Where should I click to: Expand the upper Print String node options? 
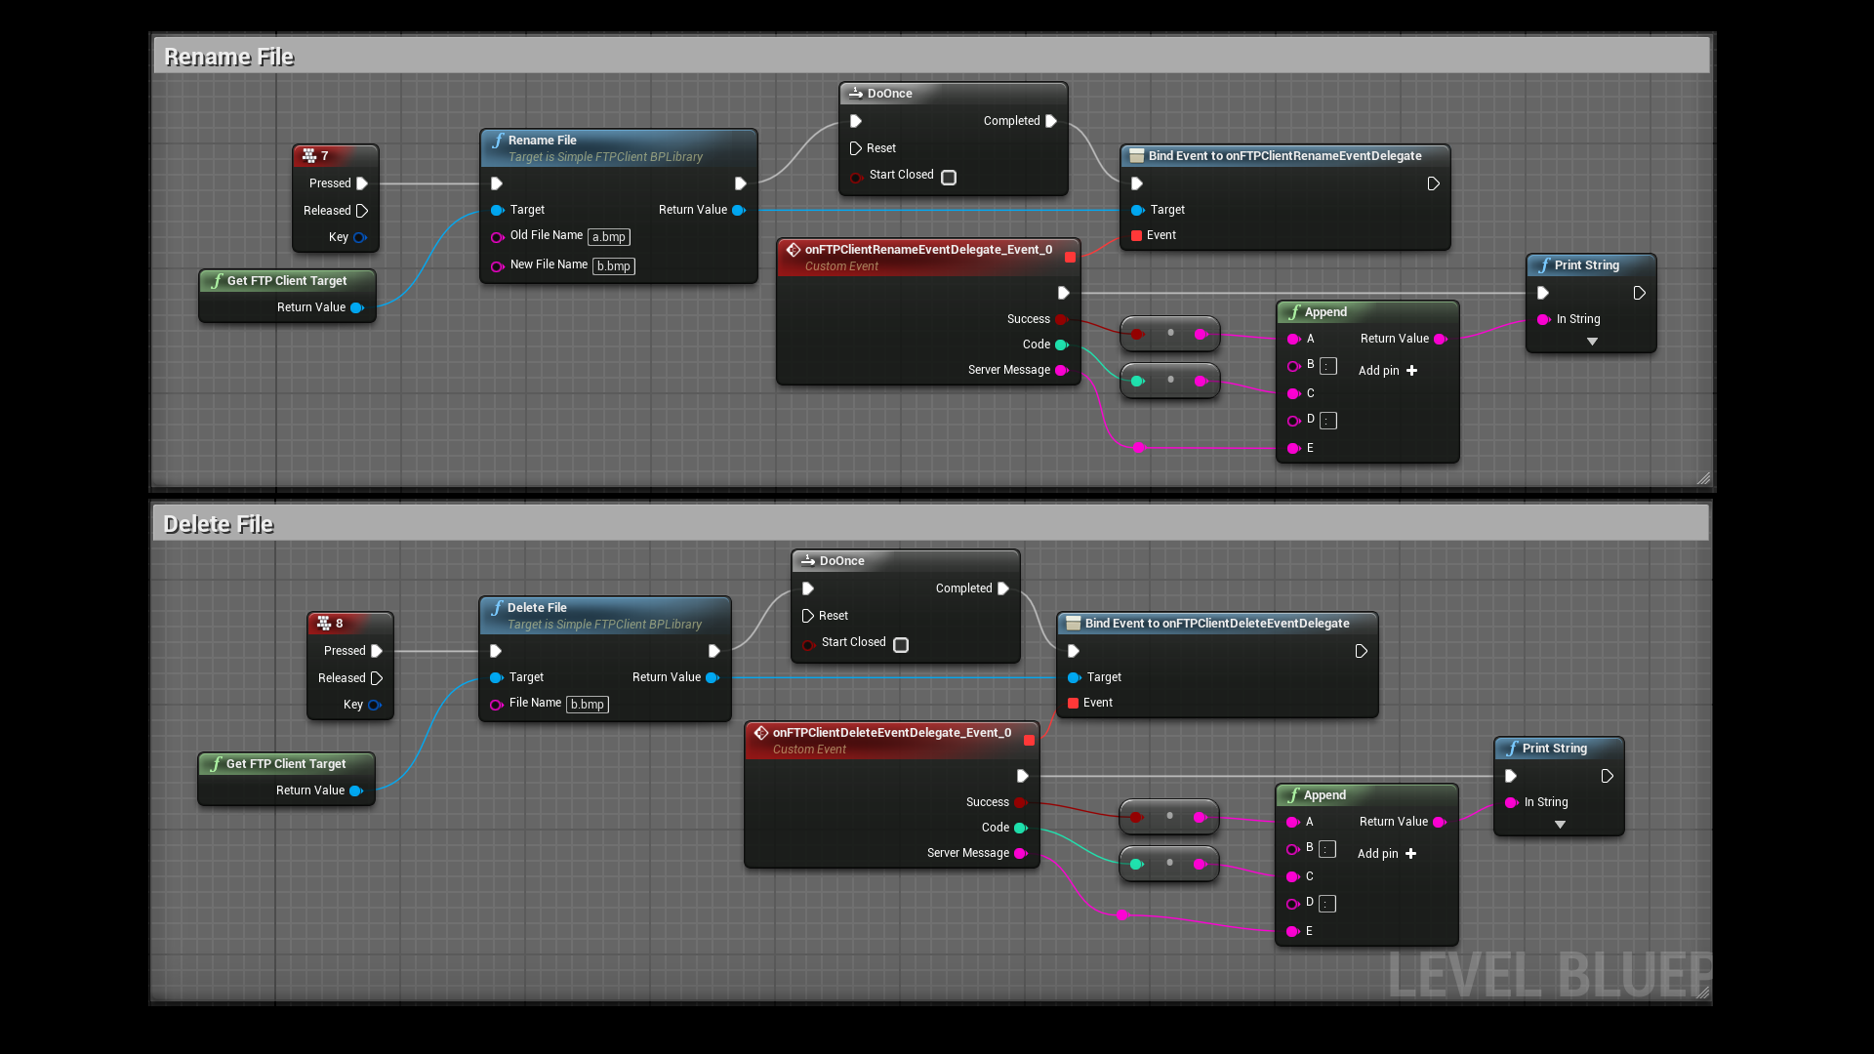(1592, 342)
